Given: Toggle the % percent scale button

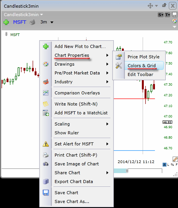Looking at the screenshot, I should 172,165.
